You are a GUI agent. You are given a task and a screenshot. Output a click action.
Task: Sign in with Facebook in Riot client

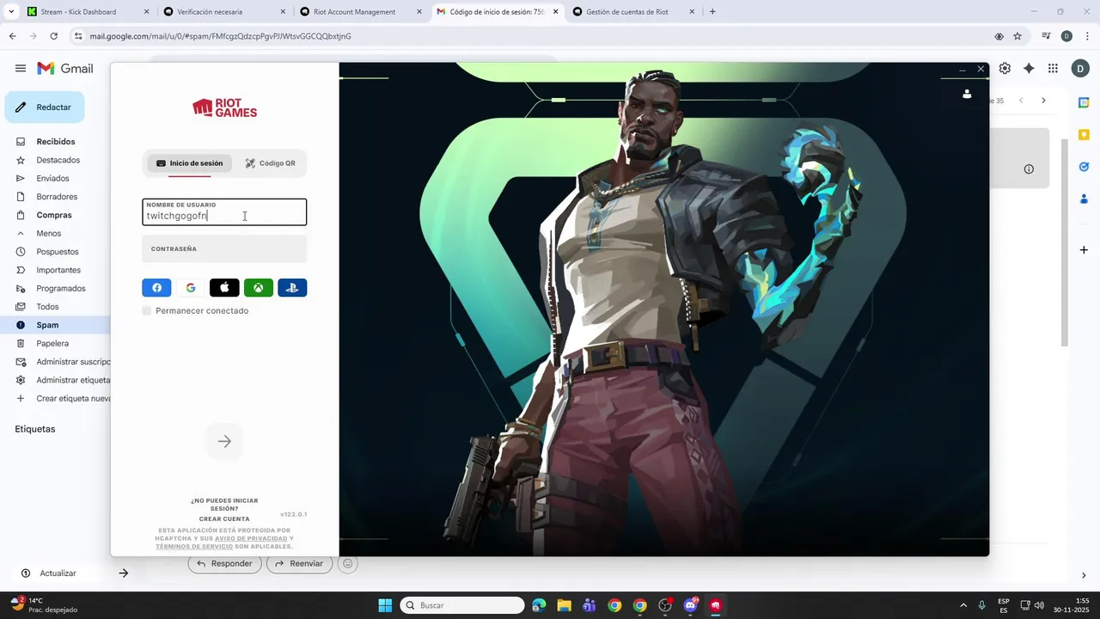[x=156, y=288]
